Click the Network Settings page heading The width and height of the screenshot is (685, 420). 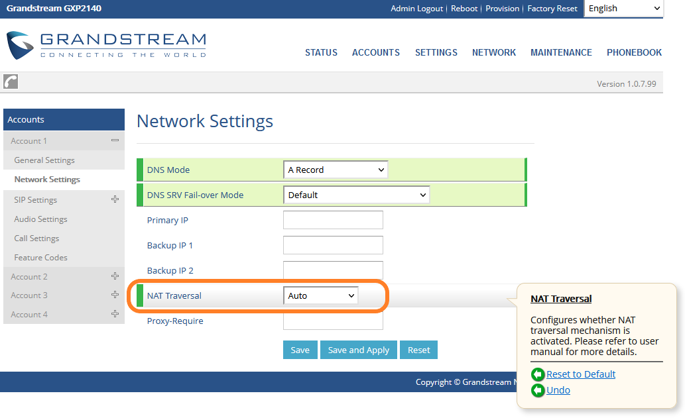coord(205,121)
